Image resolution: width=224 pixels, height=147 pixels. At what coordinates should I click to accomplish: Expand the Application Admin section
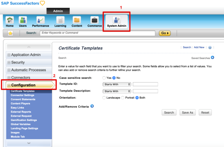[x=9, y=55]
